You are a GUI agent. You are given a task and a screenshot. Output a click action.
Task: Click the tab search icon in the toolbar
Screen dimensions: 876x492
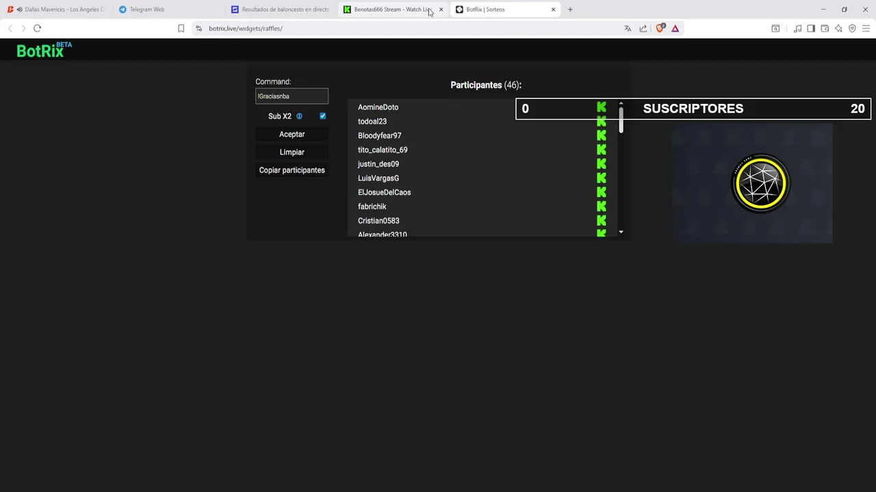(775, 29)
